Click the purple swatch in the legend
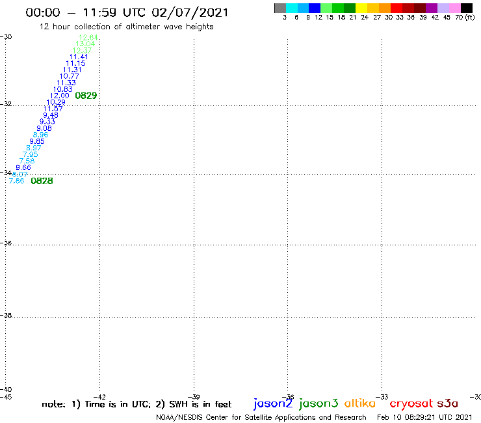The width and height of the screenshot is (481, 423). [432, 8]
